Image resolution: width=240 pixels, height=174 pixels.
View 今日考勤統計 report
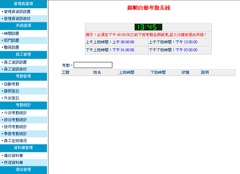pos(15,113)
